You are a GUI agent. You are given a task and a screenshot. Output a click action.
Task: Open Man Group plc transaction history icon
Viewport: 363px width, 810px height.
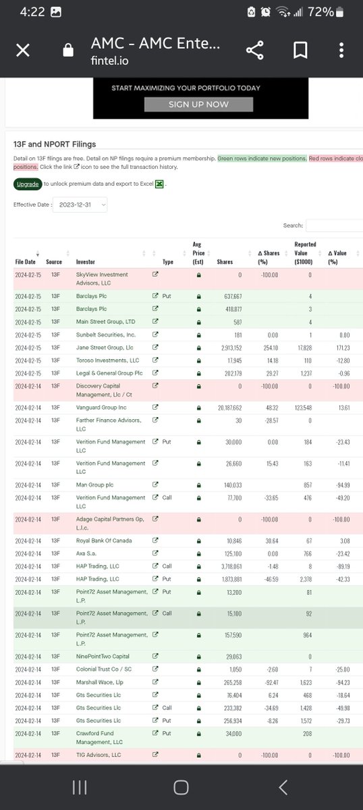pyautogui.click(x=156, y=485)
